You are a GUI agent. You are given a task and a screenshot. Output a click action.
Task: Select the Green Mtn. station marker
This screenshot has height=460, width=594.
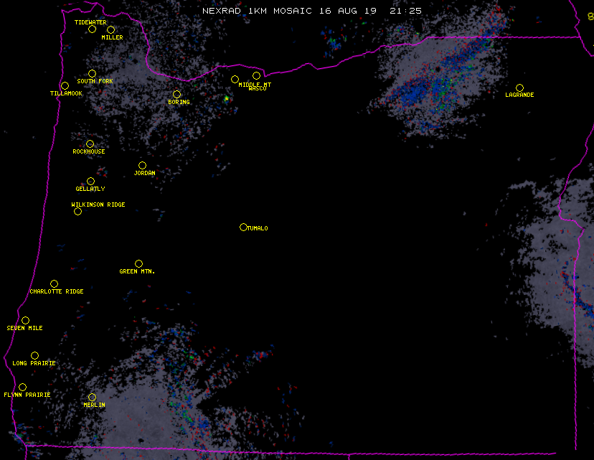138,263
